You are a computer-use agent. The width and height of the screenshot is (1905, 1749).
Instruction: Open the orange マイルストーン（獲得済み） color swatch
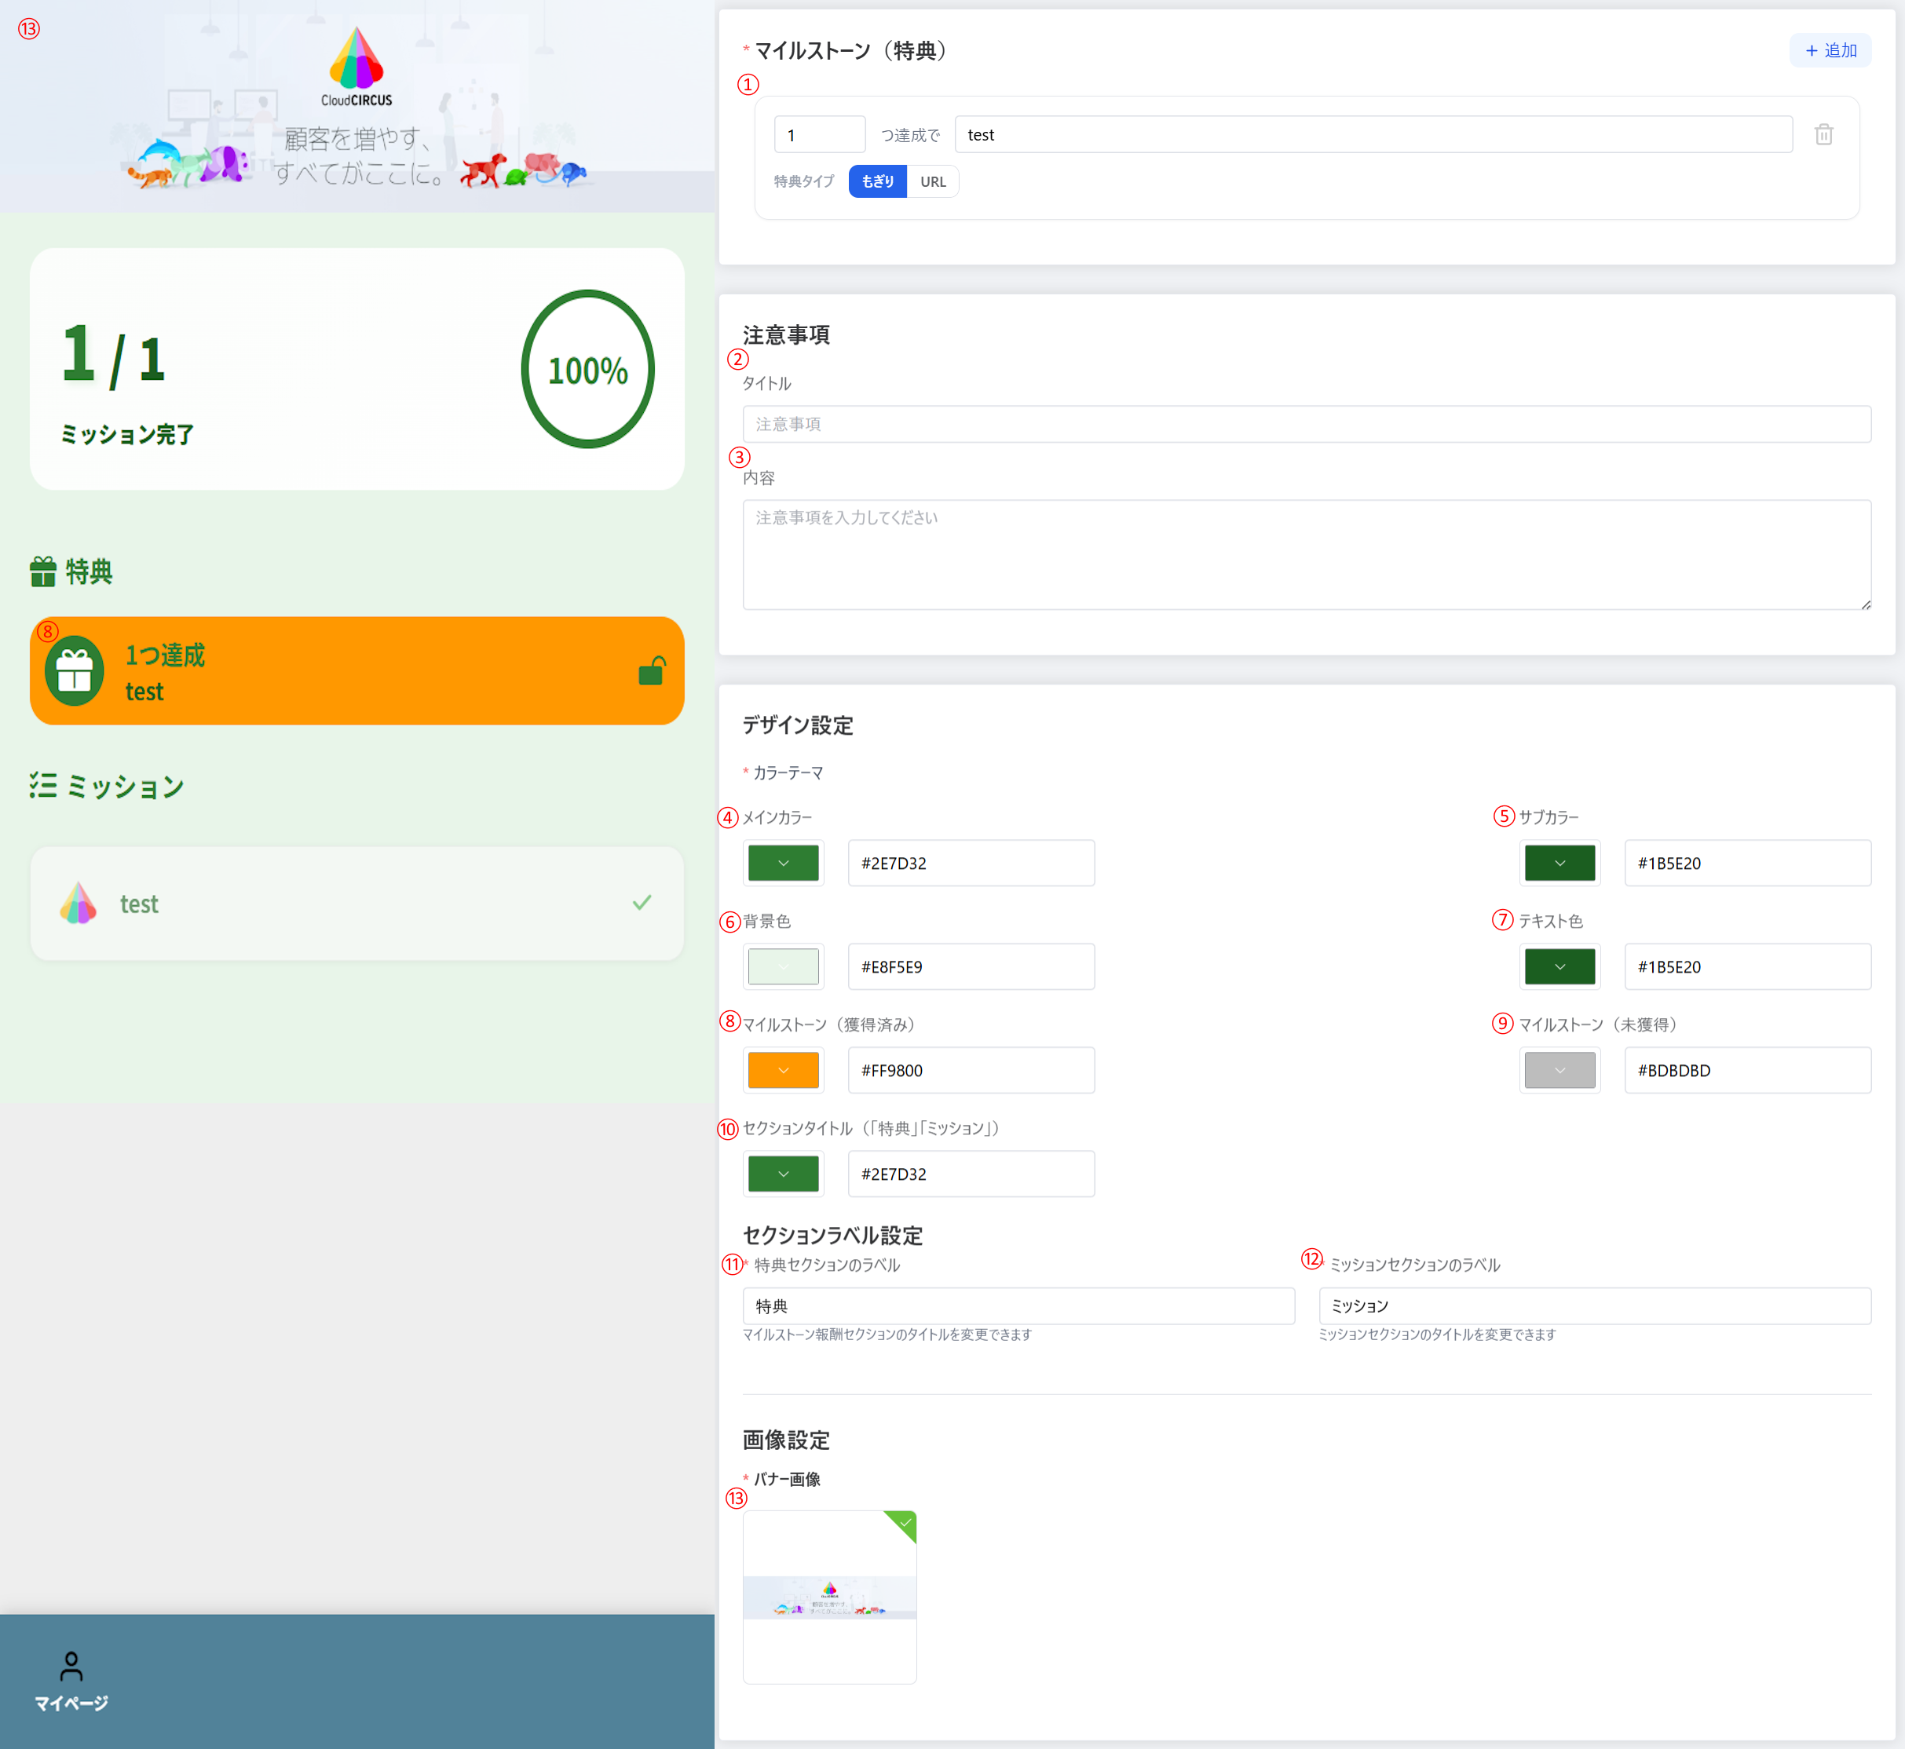[x=783, y=1069]
